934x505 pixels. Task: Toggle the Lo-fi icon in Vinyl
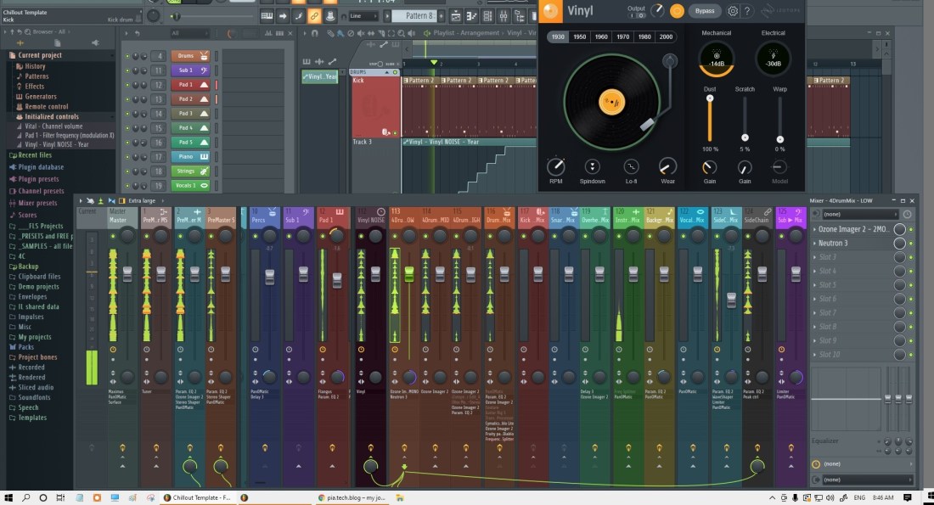pyautogui.click(x=630, y=167)
